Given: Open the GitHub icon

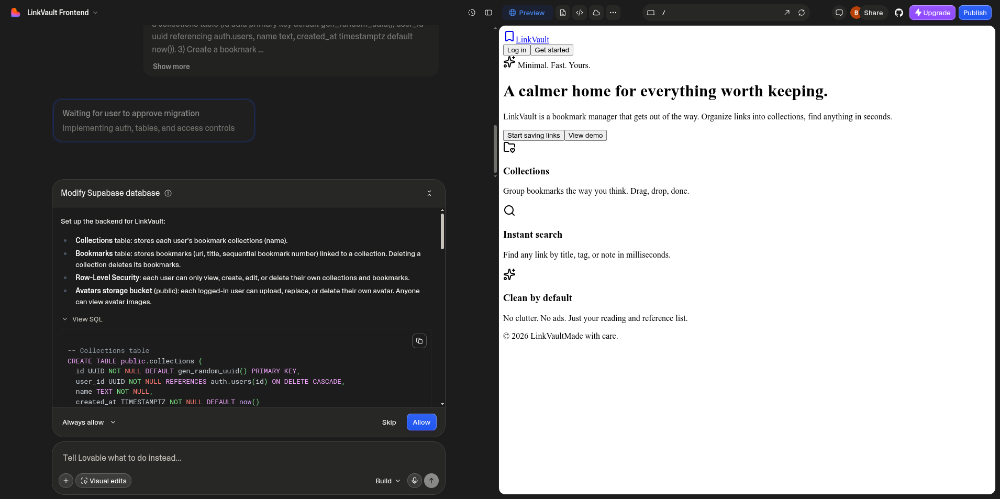Looking at the screenshot, I should click(899, 13).
